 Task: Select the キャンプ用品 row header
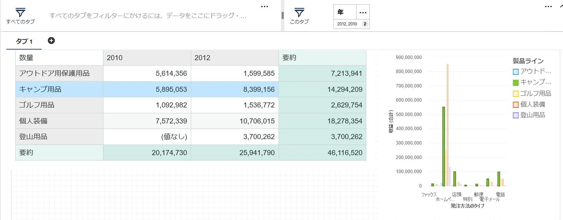pos(59,89)
